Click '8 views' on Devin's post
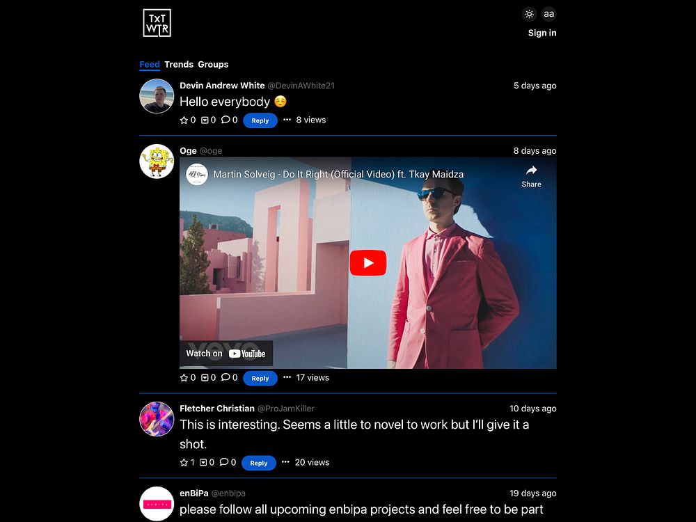Screen dimensions: 696x522 310,120
